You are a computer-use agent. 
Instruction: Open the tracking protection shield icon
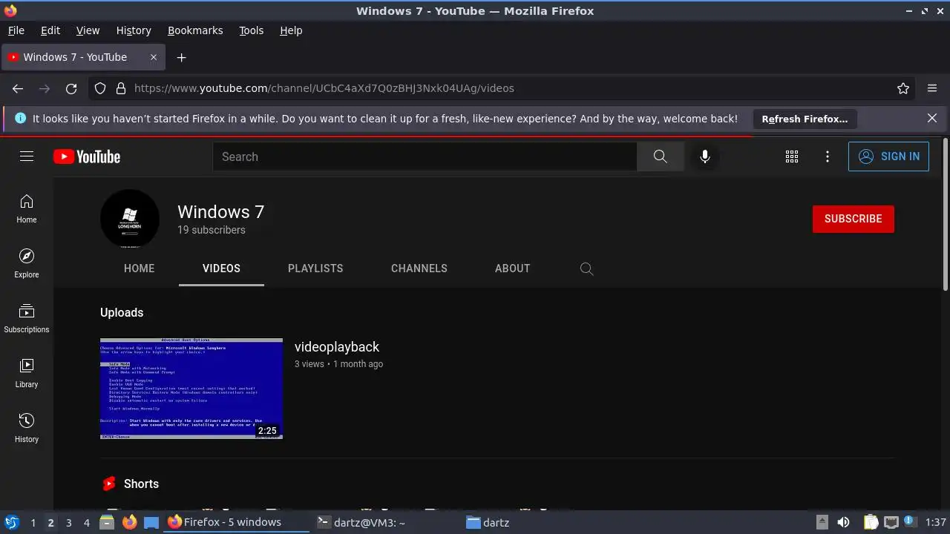[100, 88]
